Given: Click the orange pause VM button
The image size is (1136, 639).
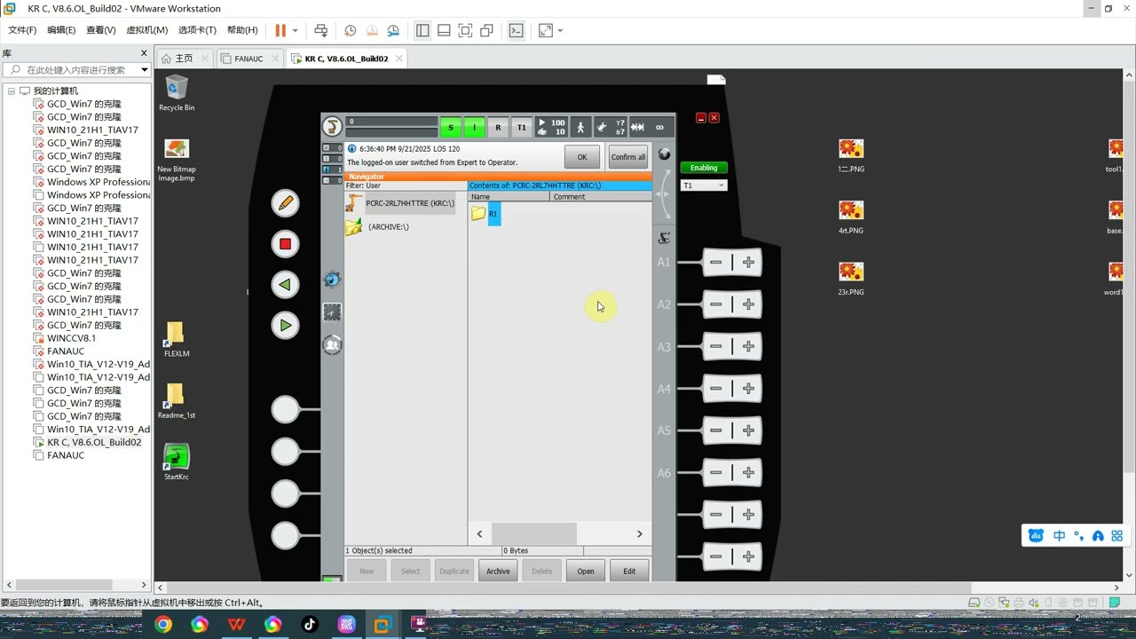Looking at the screenshot, I should [x=280, y=30].
